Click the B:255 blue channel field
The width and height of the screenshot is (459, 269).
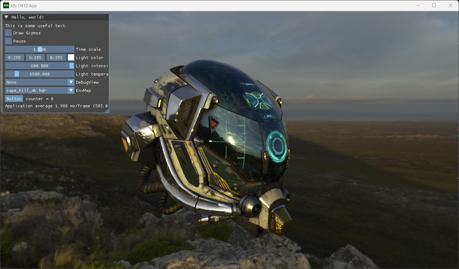click(x=56, y=58)
